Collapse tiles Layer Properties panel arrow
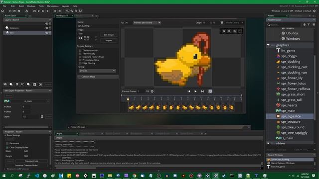This screenshot has height=179, width=319. (x=50, y=90)
